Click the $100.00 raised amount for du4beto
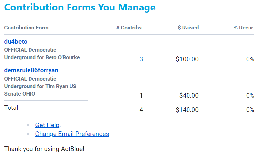This screenshot has width=259, height=155. (187, 59)
